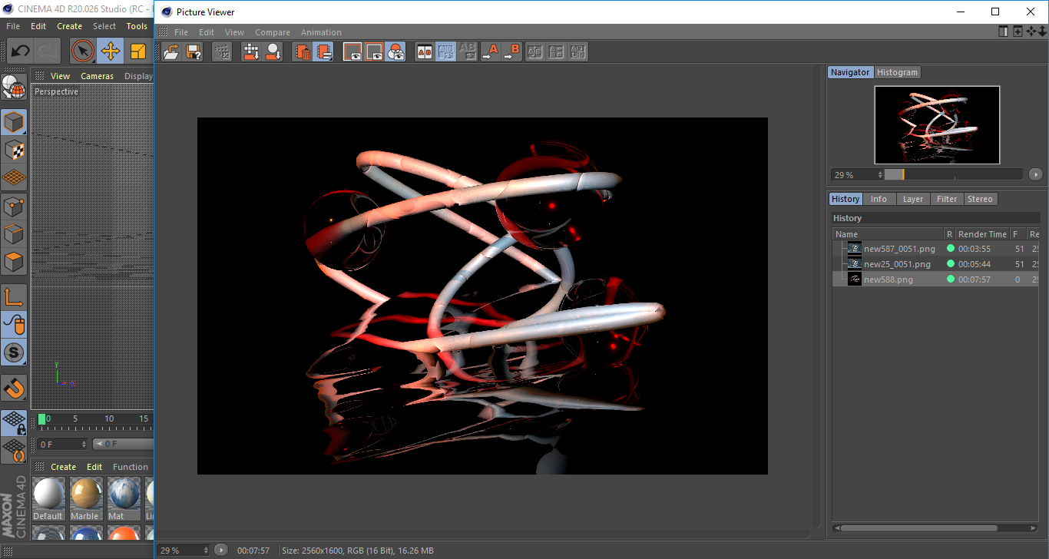This screenshot has width=1049, height=559.
Task: Sort history by Render Time column header
Action: point(982,234)
